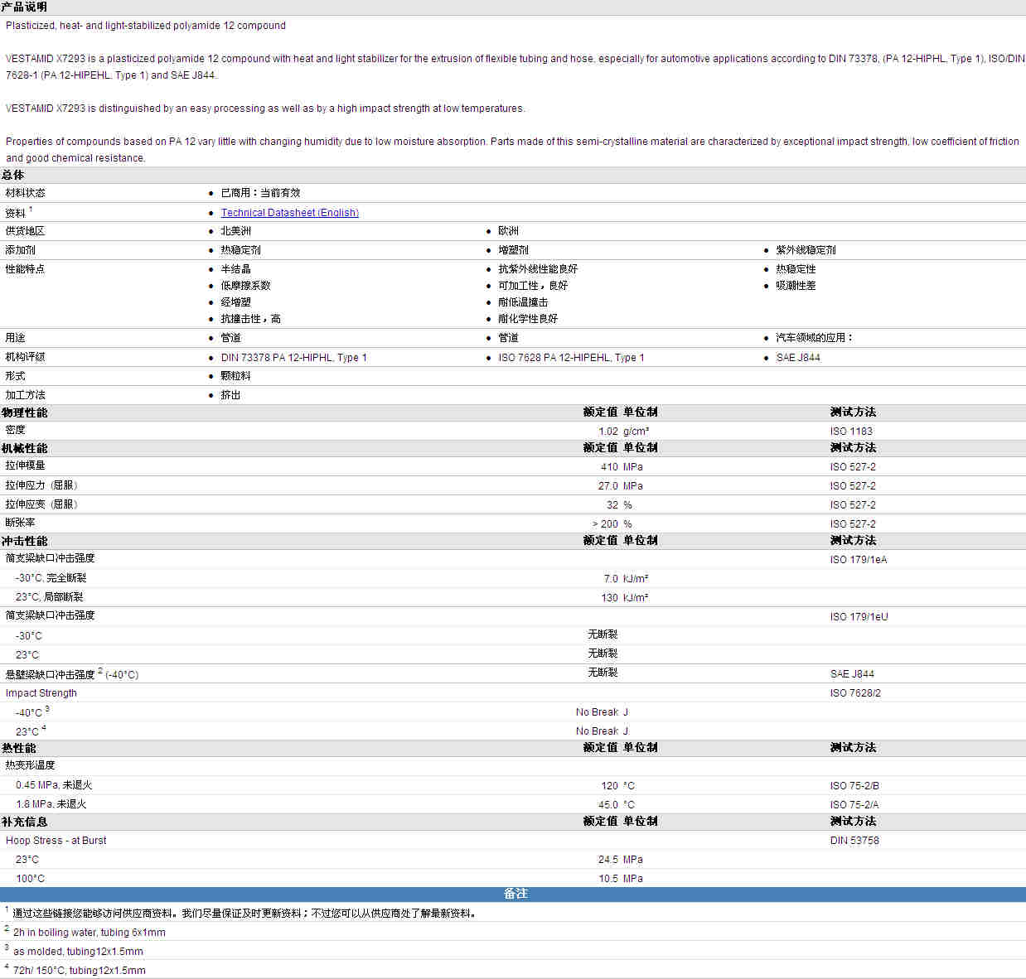Click the 总体 section header
1026x979 pixels.
pyautogui.click(x=12, y=175)
